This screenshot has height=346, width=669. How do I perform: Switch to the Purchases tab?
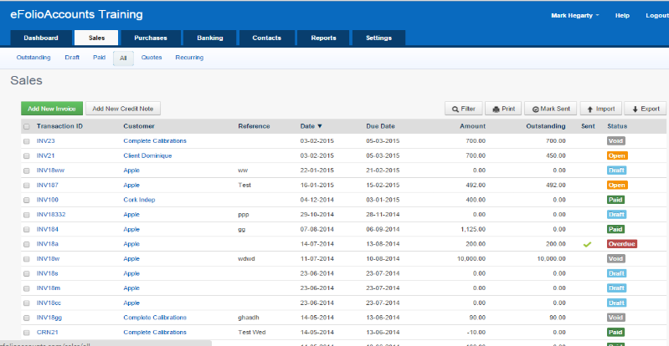click(151, 38)
